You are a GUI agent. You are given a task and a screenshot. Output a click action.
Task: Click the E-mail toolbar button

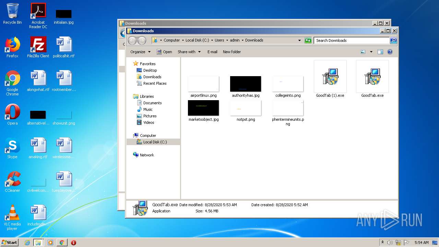click(212, 52)
